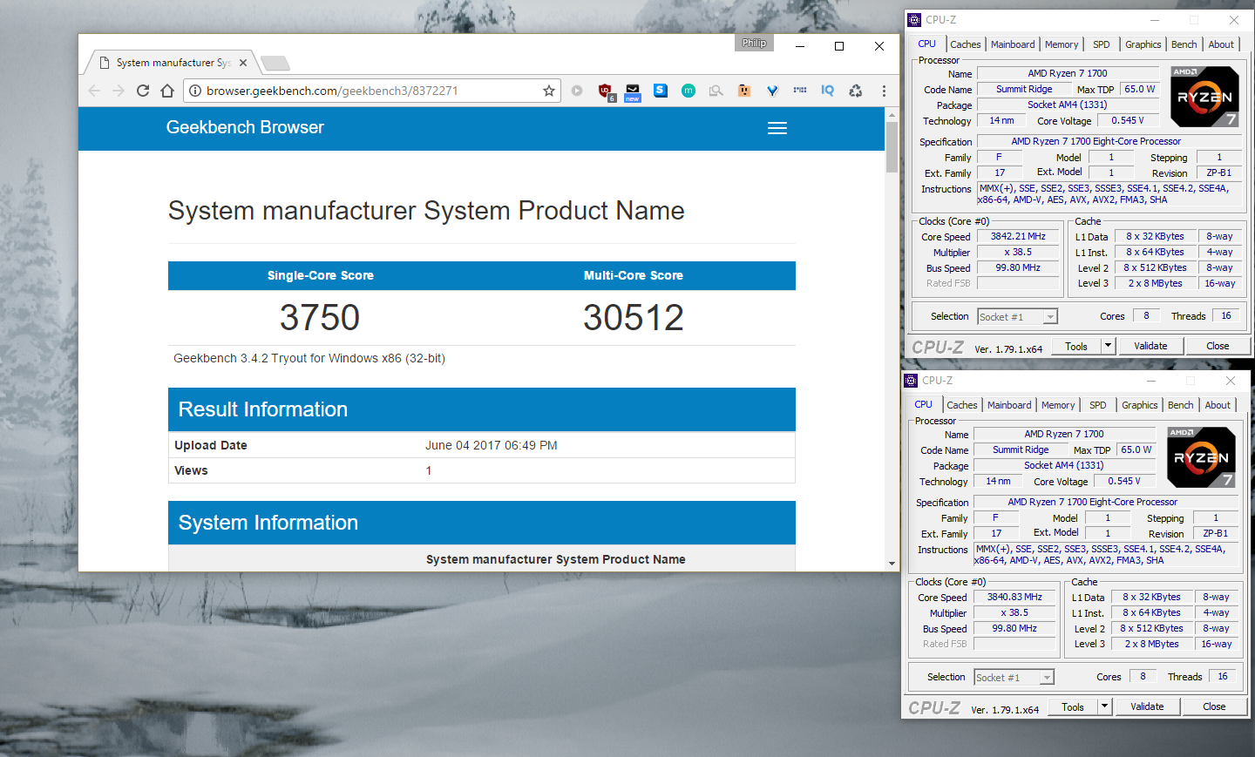
Task: Open Mainboard tab in top CPU-Z window
Action: [1013, 44]
